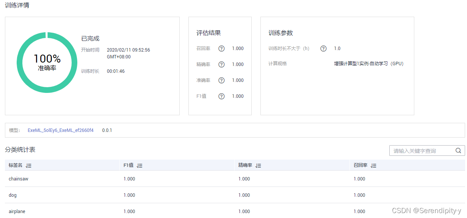Click the 增强计算型1实例-自动学习 (GPU) value
The width and height of the screenshot is (467, 218).
[x=369, y=64]
